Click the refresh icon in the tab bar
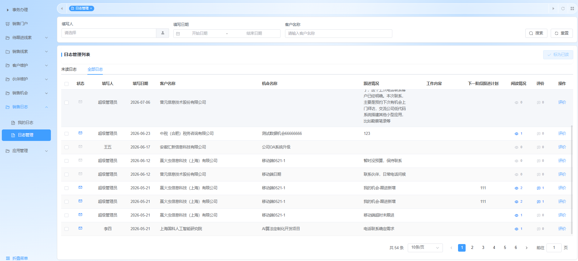Screen dimensions: 578x261 pos(563,8)
